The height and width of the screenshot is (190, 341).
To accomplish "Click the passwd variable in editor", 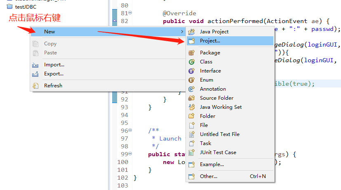I will point(322,29).
